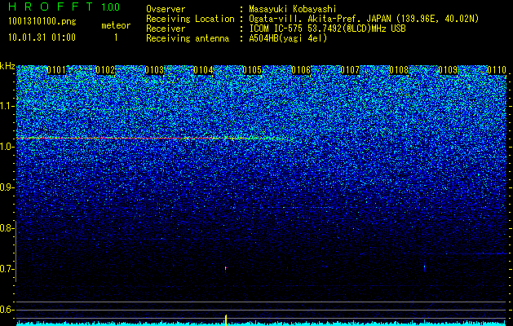Click the 0104 time marker
Screen dimensions: 513x326
click(x=203, y=70)
